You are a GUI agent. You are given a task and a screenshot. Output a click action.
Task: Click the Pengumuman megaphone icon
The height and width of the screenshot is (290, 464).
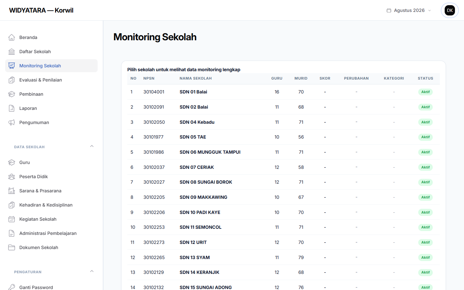12,122
